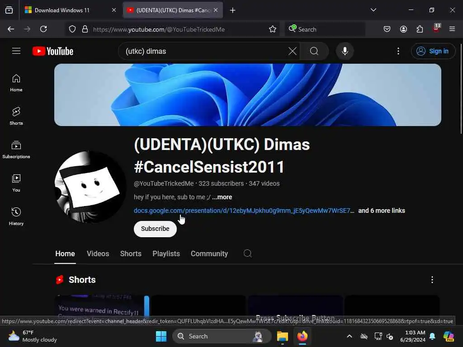
Task: View site security via the padlock icon
Action: point(85,29)
